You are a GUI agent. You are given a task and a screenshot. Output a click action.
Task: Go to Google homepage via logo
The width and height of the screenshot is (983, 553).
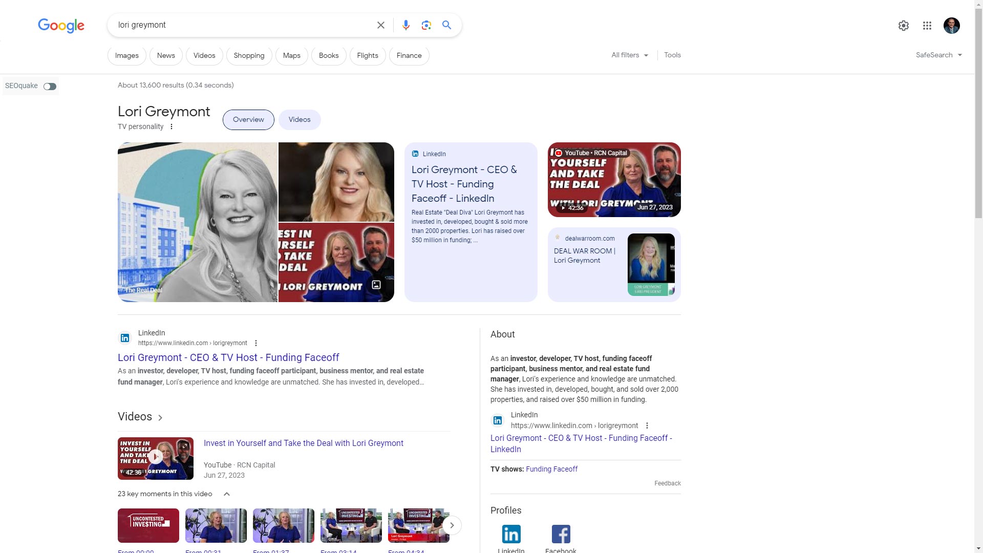point(61,26)
